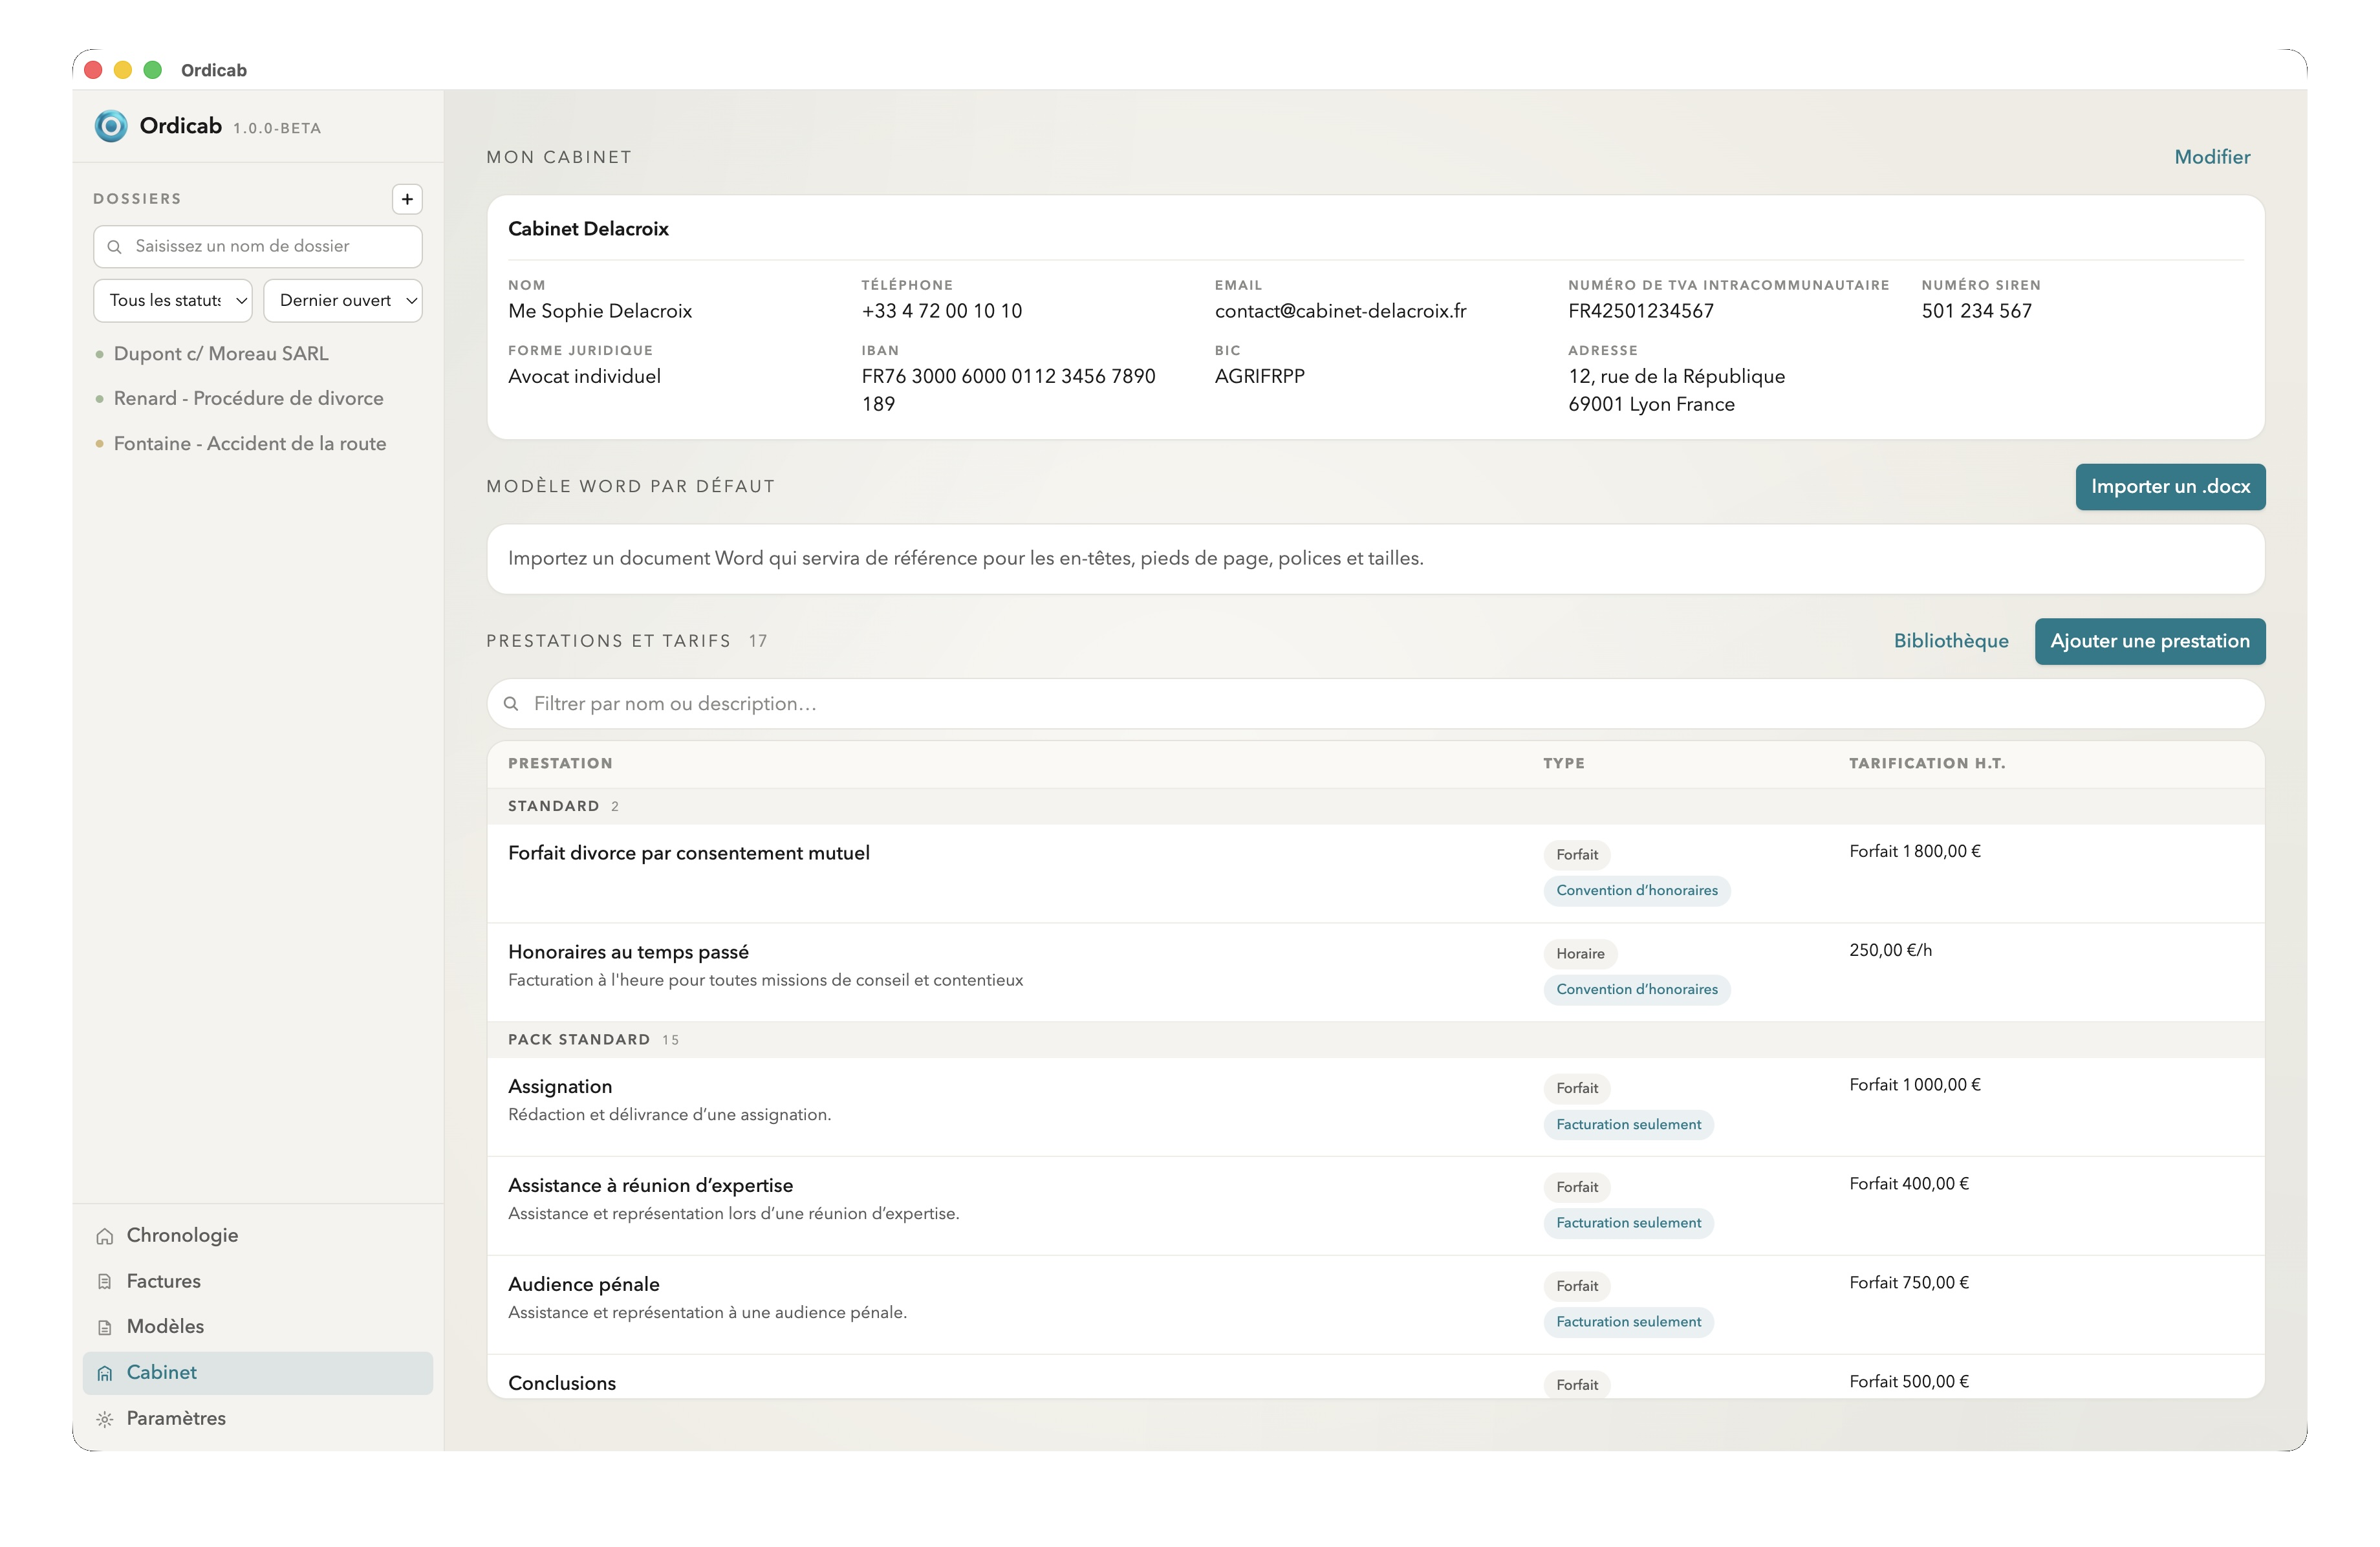This screenshot has height=1547, width=2380.
Task: Focus the Filtrer par nom ou description field
Action: point(1375,704)
